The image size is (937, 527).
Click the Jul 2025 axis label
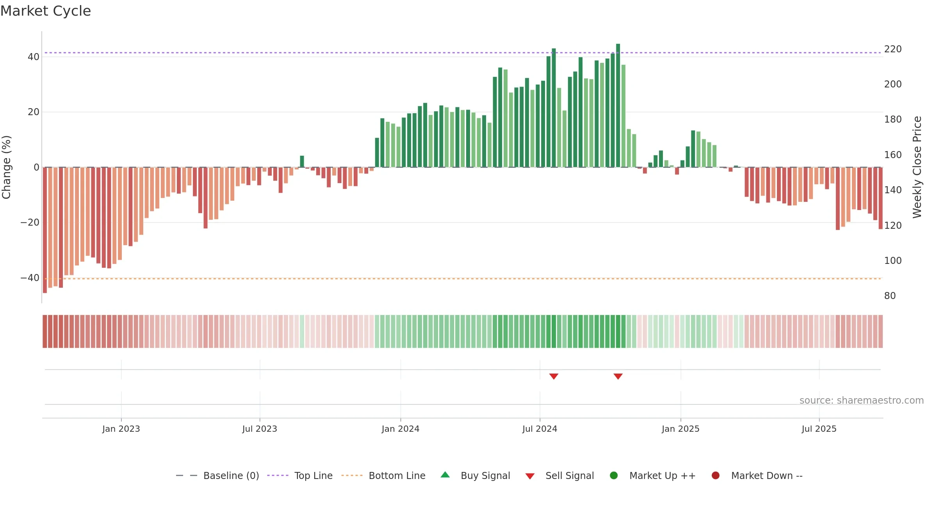[819, 429]
